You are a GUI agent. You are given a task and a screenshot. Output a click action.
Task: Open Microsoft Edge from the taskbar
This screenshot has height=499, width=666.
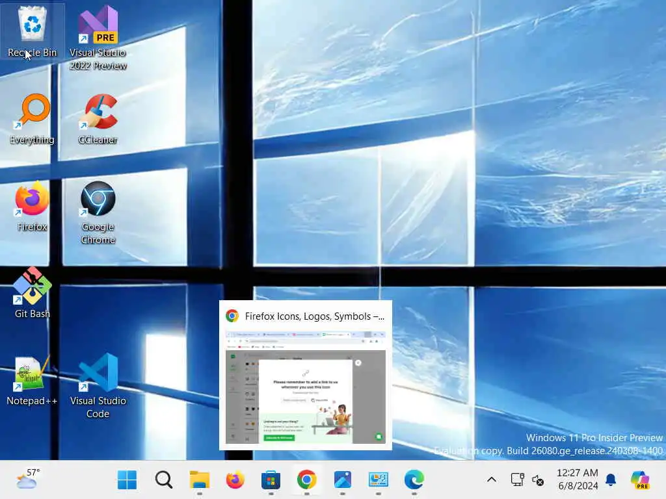(414, 480)
